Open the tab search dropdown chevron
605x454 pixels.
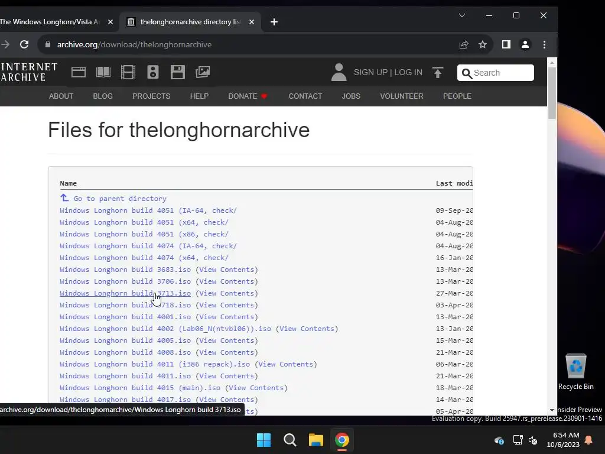tap(462, 15)
